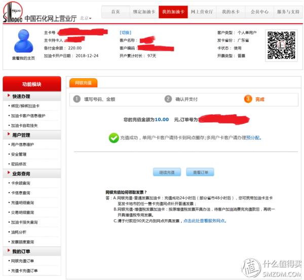Viewport: 304px width, 280px height.
Task: Open the 服务与支持 tab
Action: [x=288, y=12]
